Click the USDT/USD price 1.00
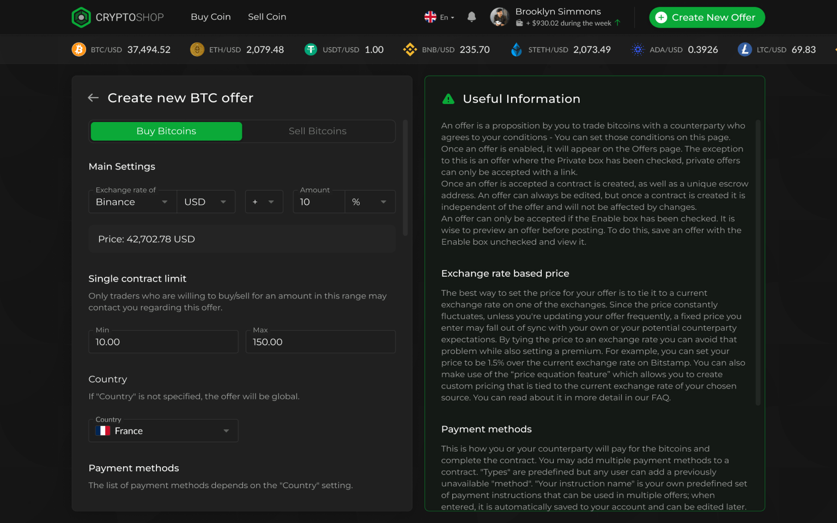The width and height of the screenshot is (837, 523). coord(374,50)
